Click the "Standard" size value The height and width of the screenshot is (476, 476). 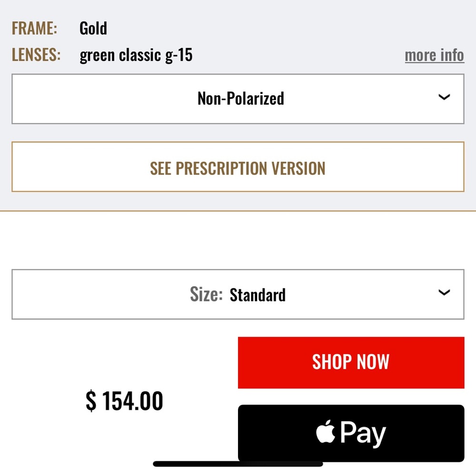(258, 295)
